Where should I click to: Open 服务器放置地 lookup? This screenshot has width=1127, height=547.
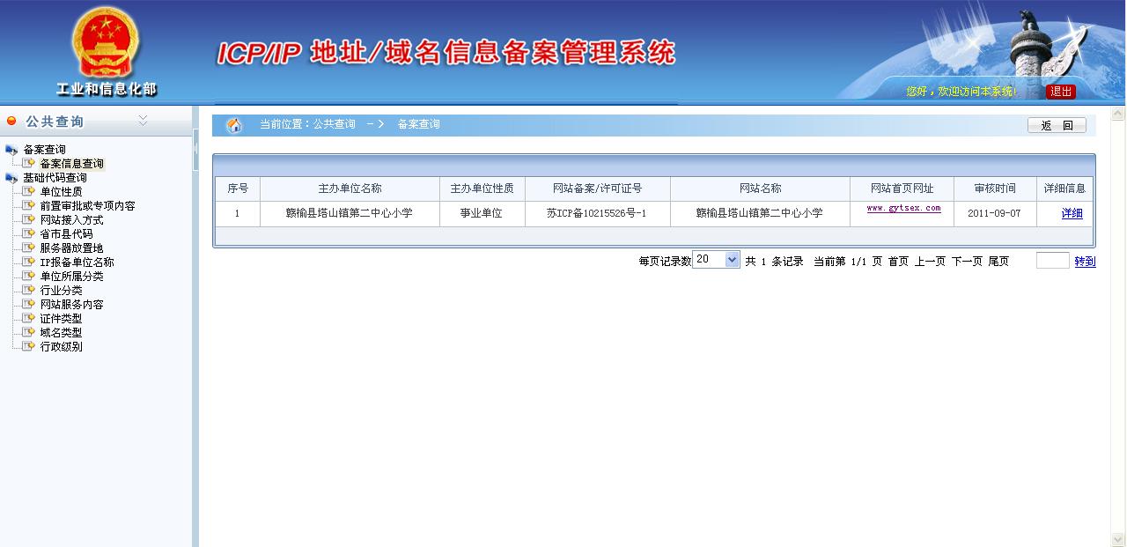click(x=71, y=248)
